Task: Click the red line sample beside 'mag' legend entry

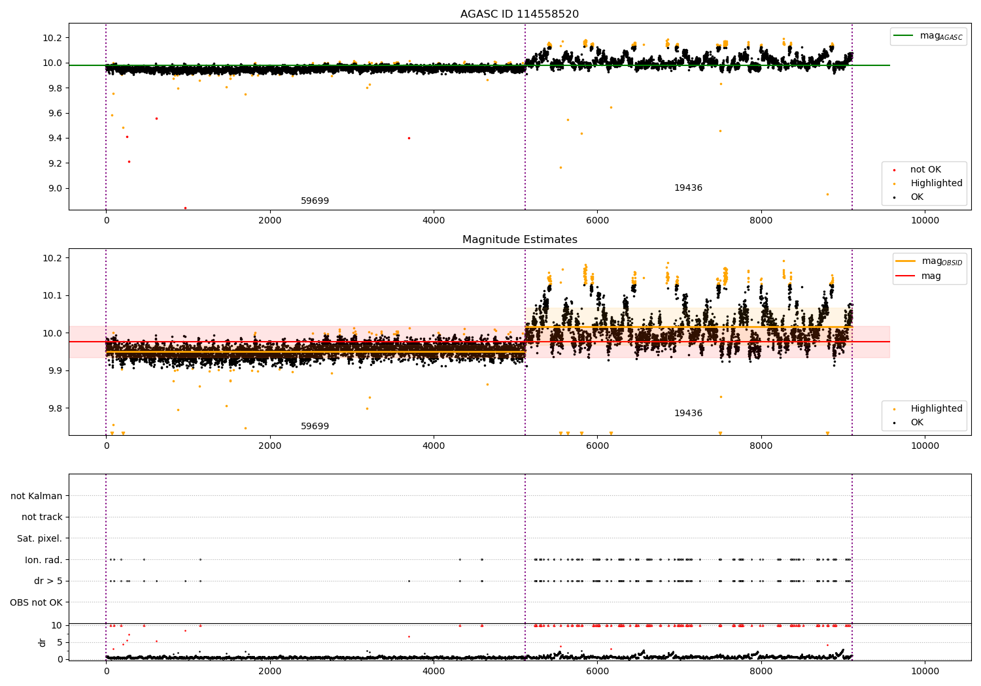Action: pyautogui.click(x=905, y=276)
